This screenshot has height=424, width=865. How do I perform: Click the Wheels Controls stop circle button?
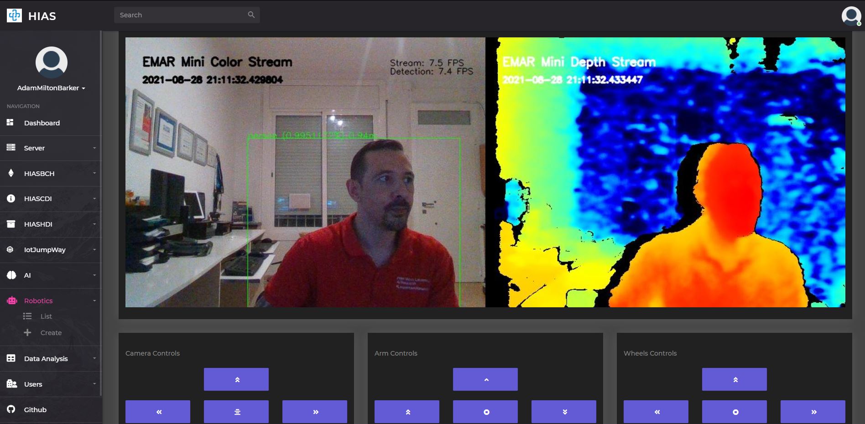735,412
